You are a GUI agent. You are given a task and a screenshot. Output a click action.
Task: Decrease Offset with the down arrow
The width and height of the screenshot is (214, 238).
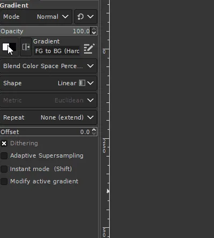94,133
